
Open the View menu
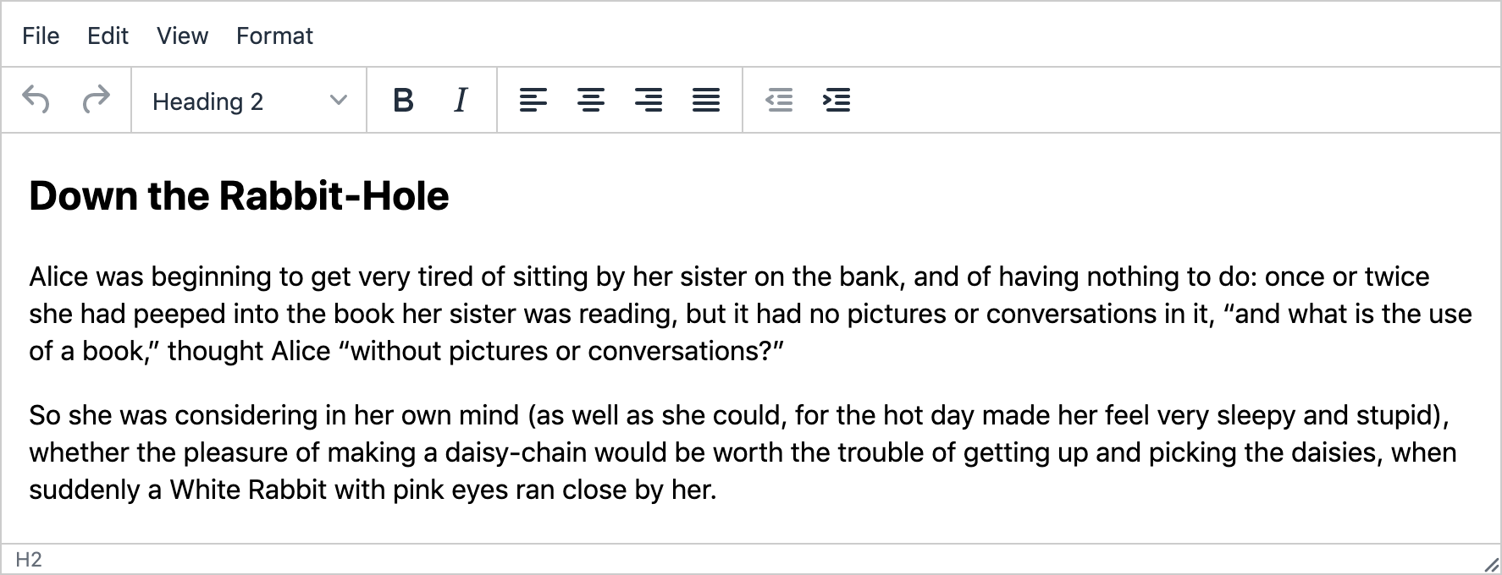(x=182, y=36)
